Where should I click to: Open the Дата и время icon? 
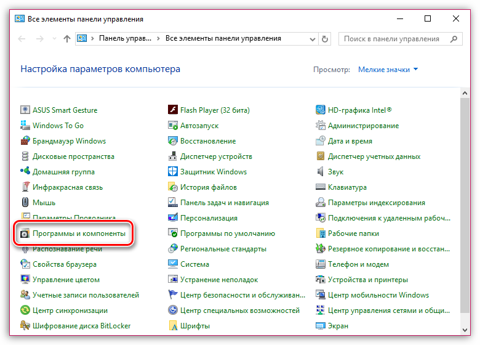(321, 141)
